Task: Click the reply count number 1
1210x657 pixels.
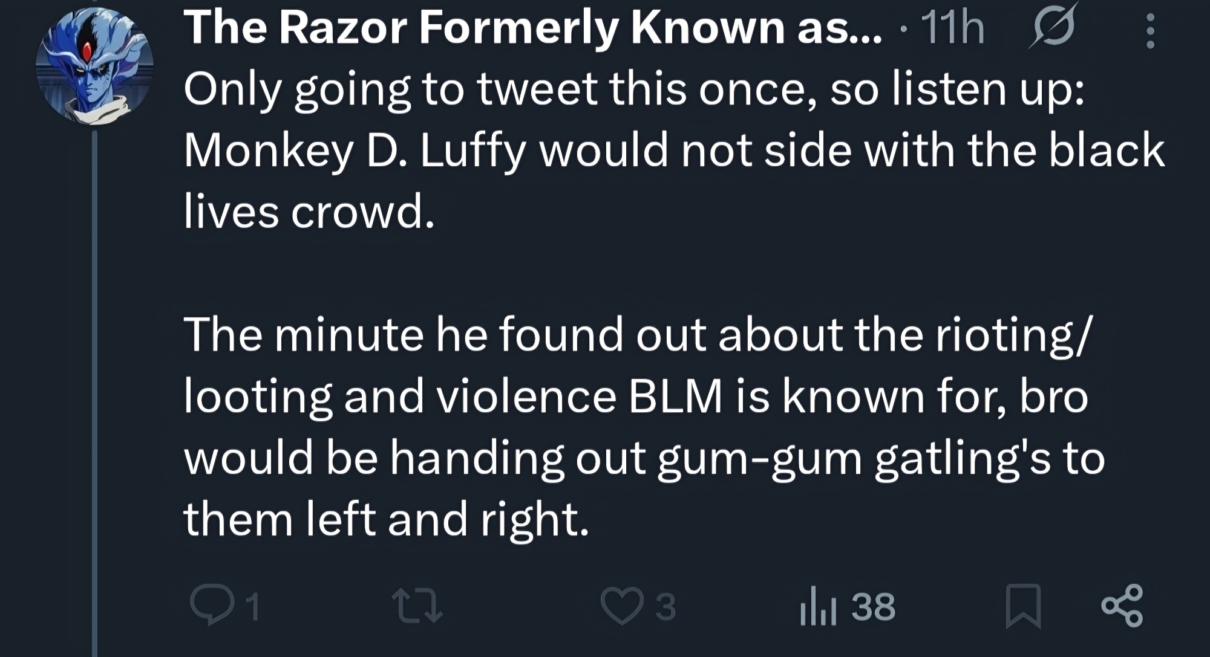Action: (x=254, y=607)
